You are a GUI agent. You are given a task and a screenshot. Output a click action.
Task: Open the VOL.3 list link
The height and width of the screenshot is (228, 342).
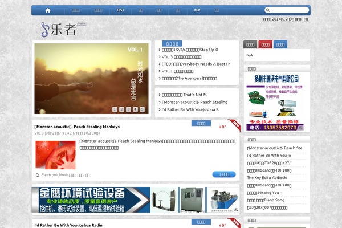(x=181, y=57)
